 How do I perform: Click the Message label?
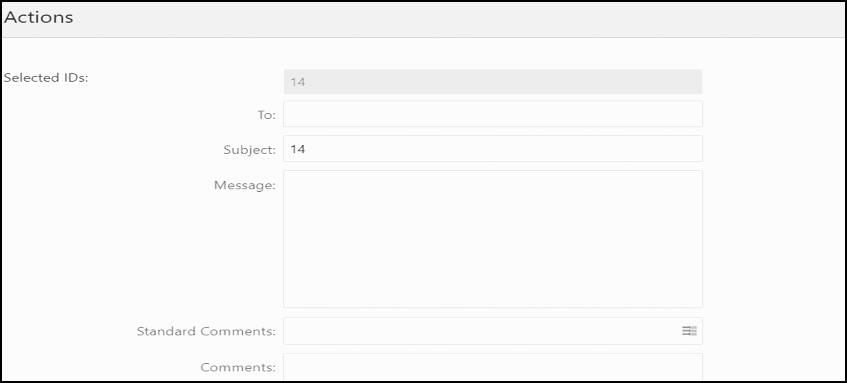coord(244,185)
